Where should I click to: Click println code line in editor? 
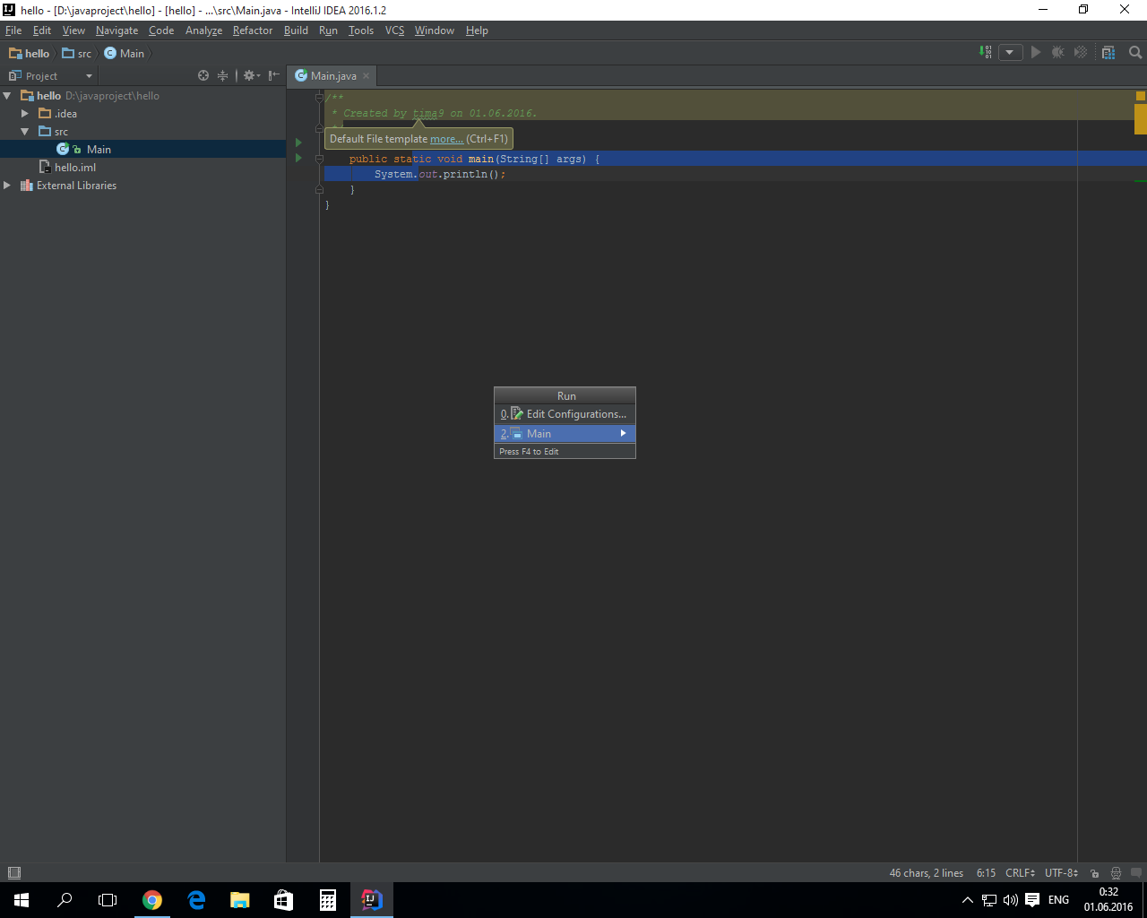tap(439, 175)
